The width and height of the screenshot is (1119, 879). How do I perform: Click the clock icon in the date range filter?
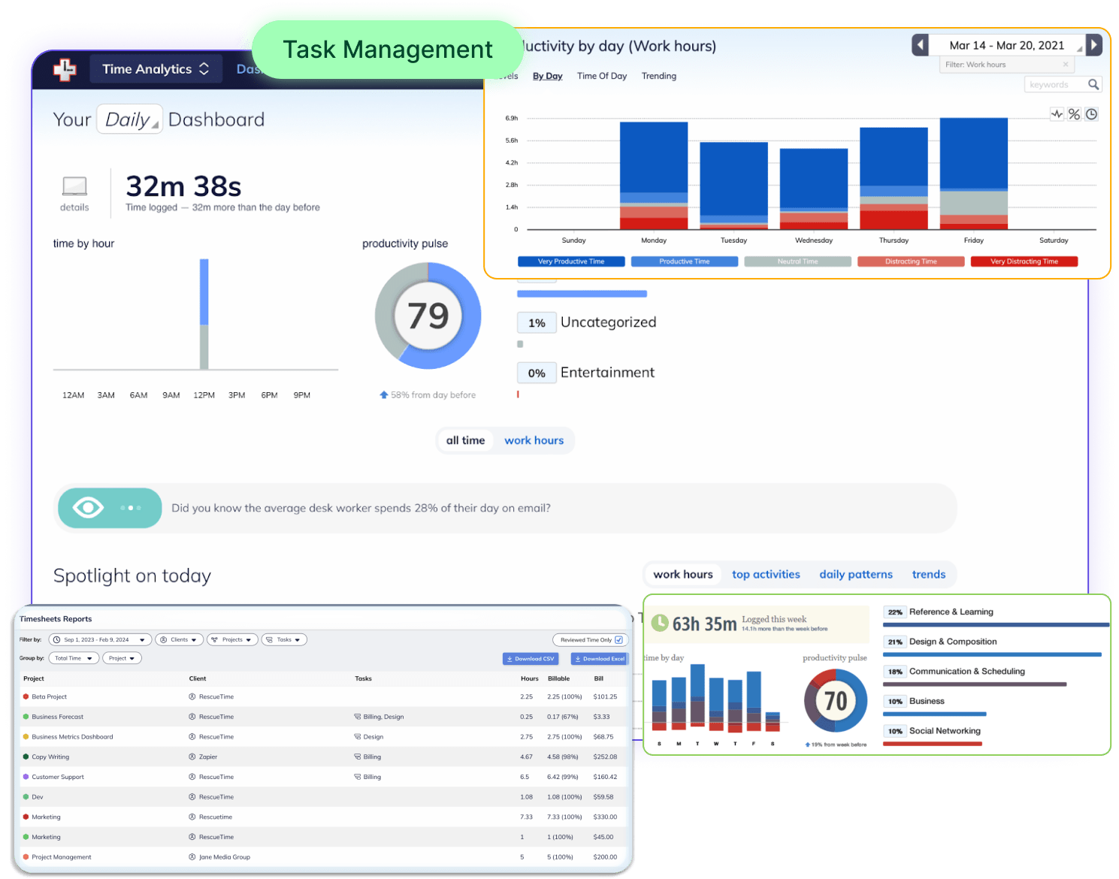click(56, 639)
